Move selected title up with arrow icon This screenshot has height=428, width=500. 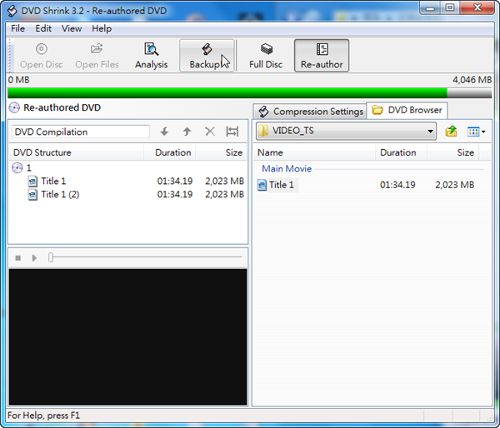pyautogui.click(x=187, y=132)
